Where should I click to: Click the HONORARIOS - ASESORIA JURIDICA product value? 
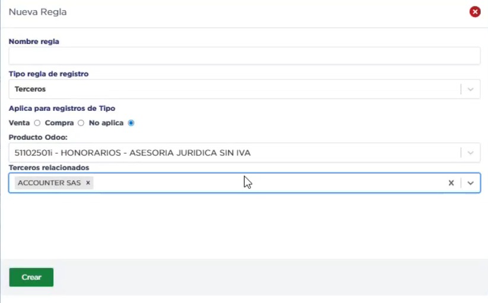132,152
